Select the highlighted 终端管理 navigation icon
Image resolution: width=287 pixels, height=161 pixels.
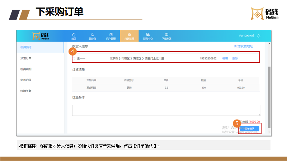(129, 36)
